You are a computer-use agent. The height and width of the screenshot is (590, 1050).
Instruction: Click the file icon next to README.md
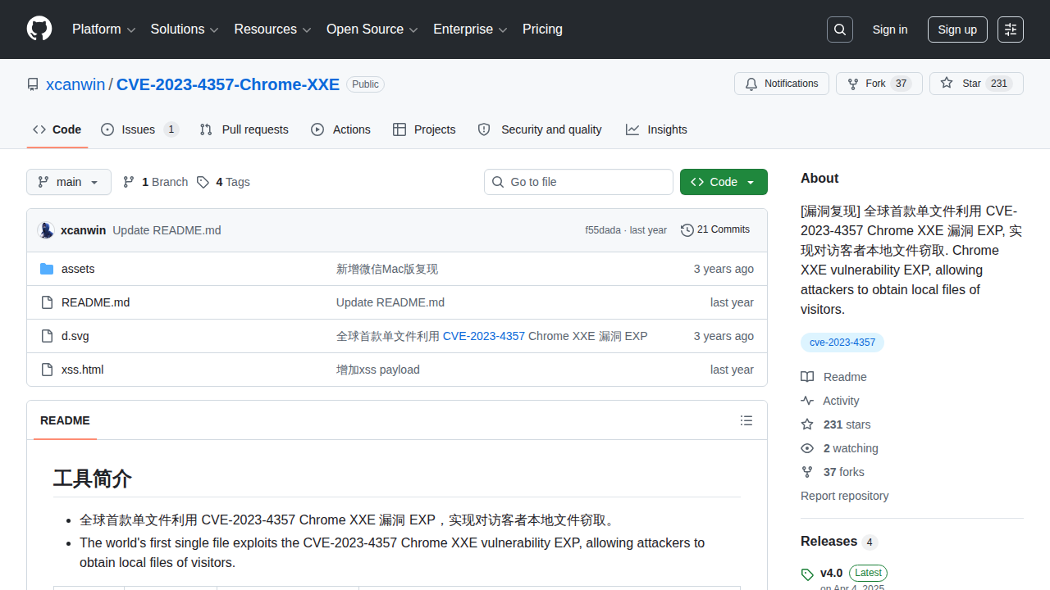(47, 302)
